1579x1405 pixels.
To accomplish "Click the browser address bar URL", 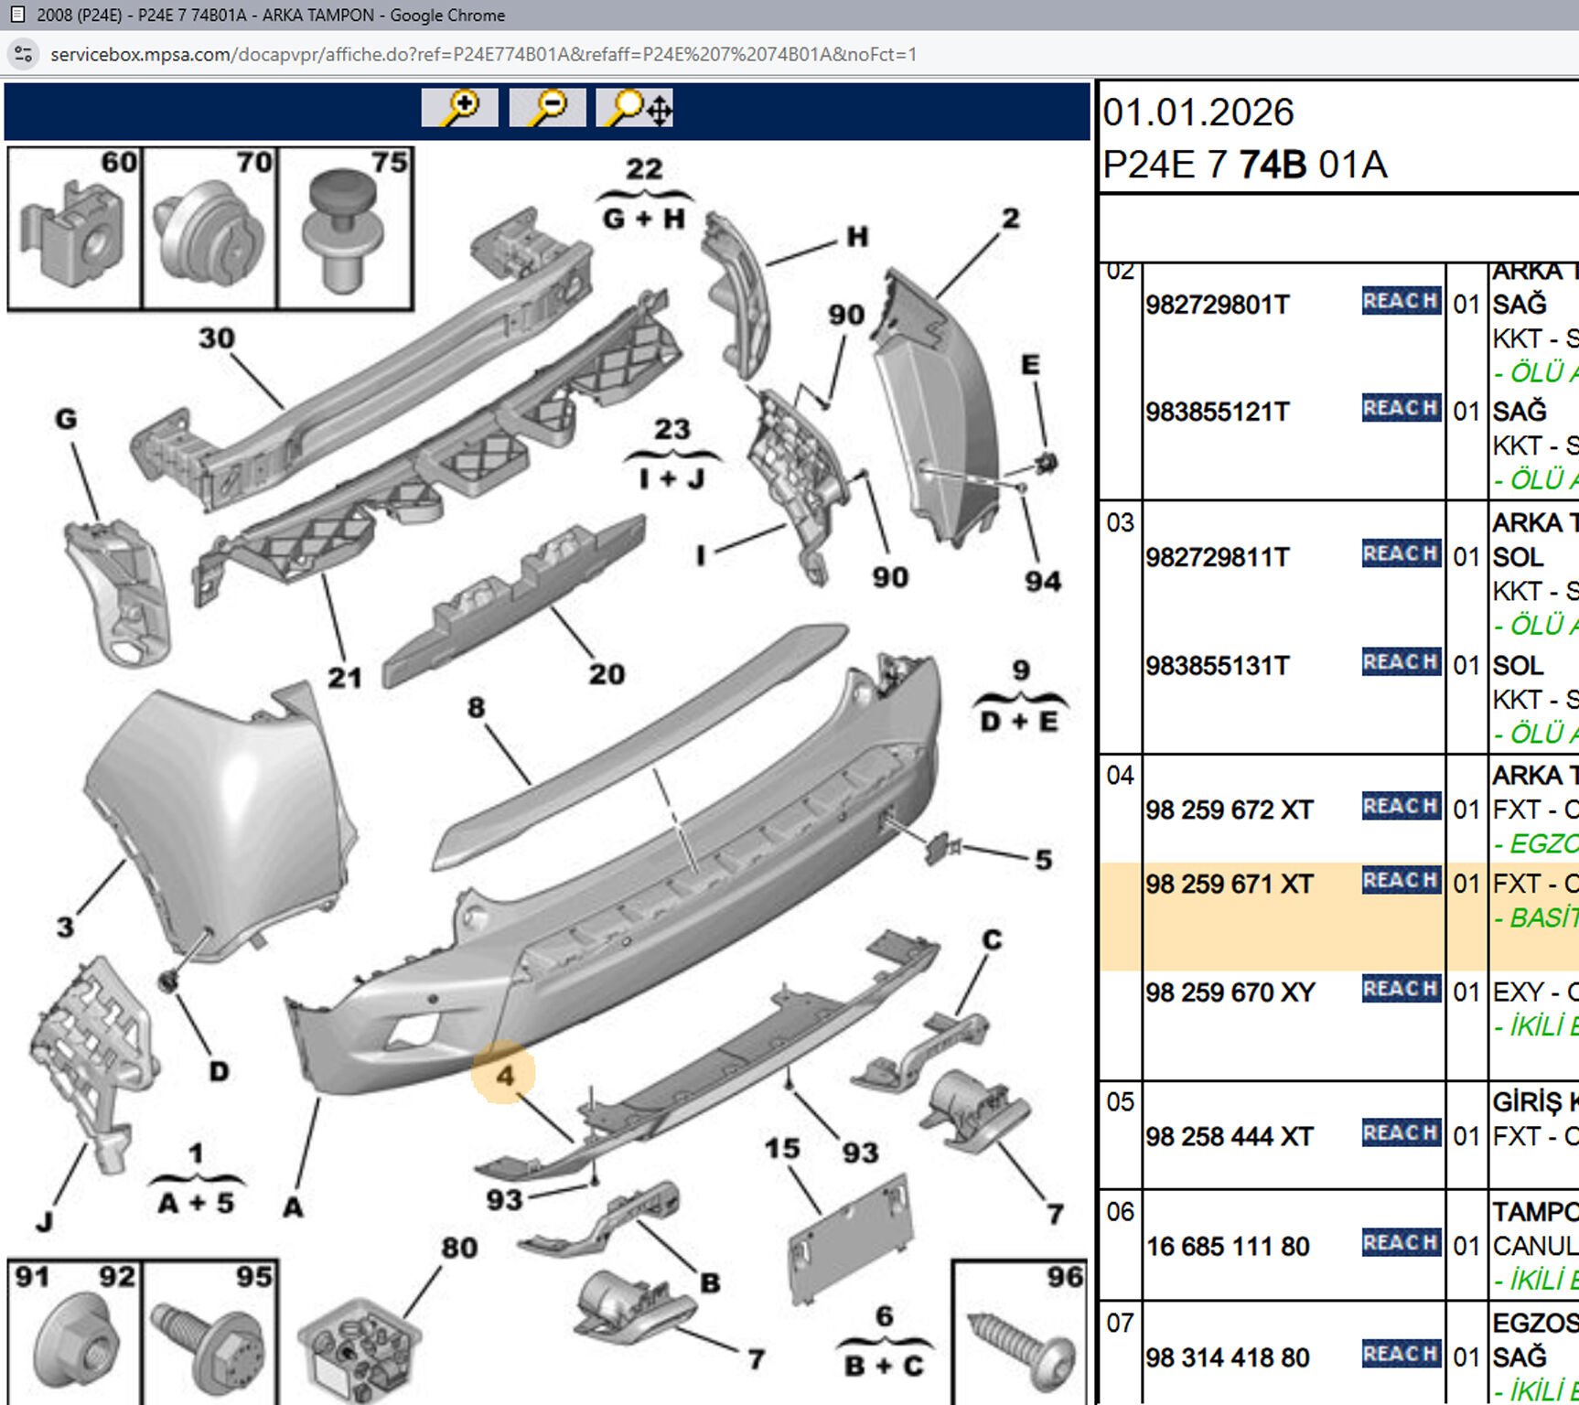I will (483, 54).
